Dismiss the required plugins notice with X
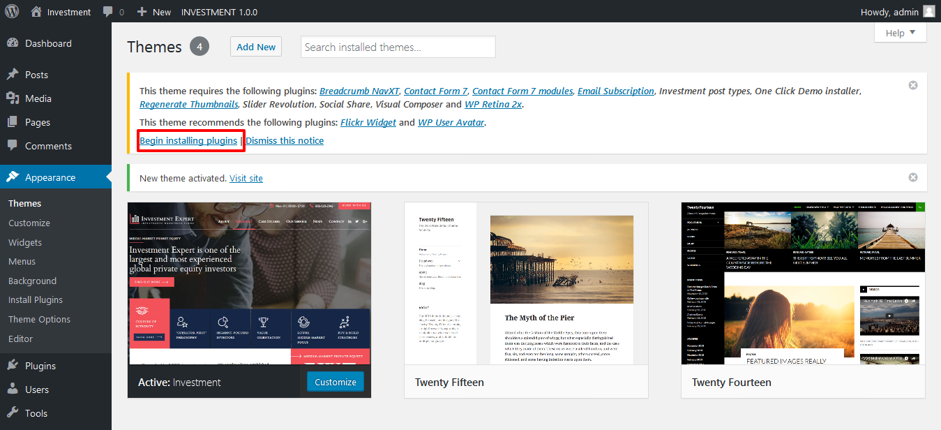Image resolution: width=941 pixels, height=430 pixels. point(913,85)
